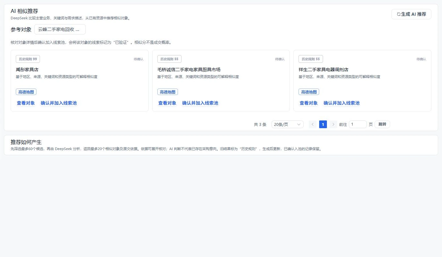Click 历史规则 55 badge on 祥生 card
Image resolution: width=442 pixels, height=257 pixels.
point(311,59)
